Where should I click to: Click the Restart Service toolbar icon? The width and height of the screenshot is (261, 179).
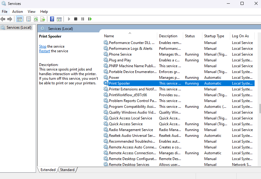(90, 19)
